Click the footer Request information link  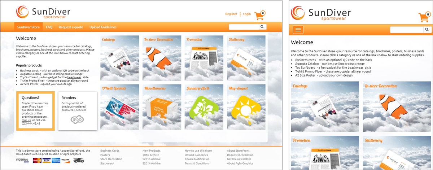(x=240, y=155)
